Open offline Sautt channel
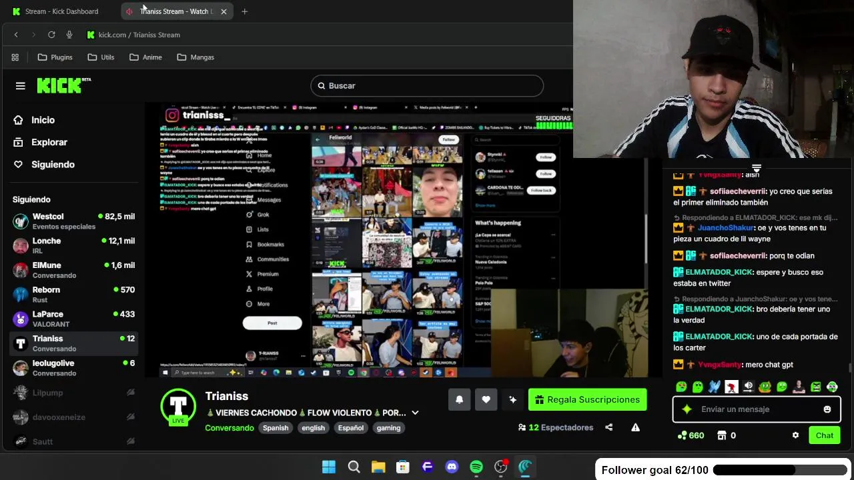 73,441
